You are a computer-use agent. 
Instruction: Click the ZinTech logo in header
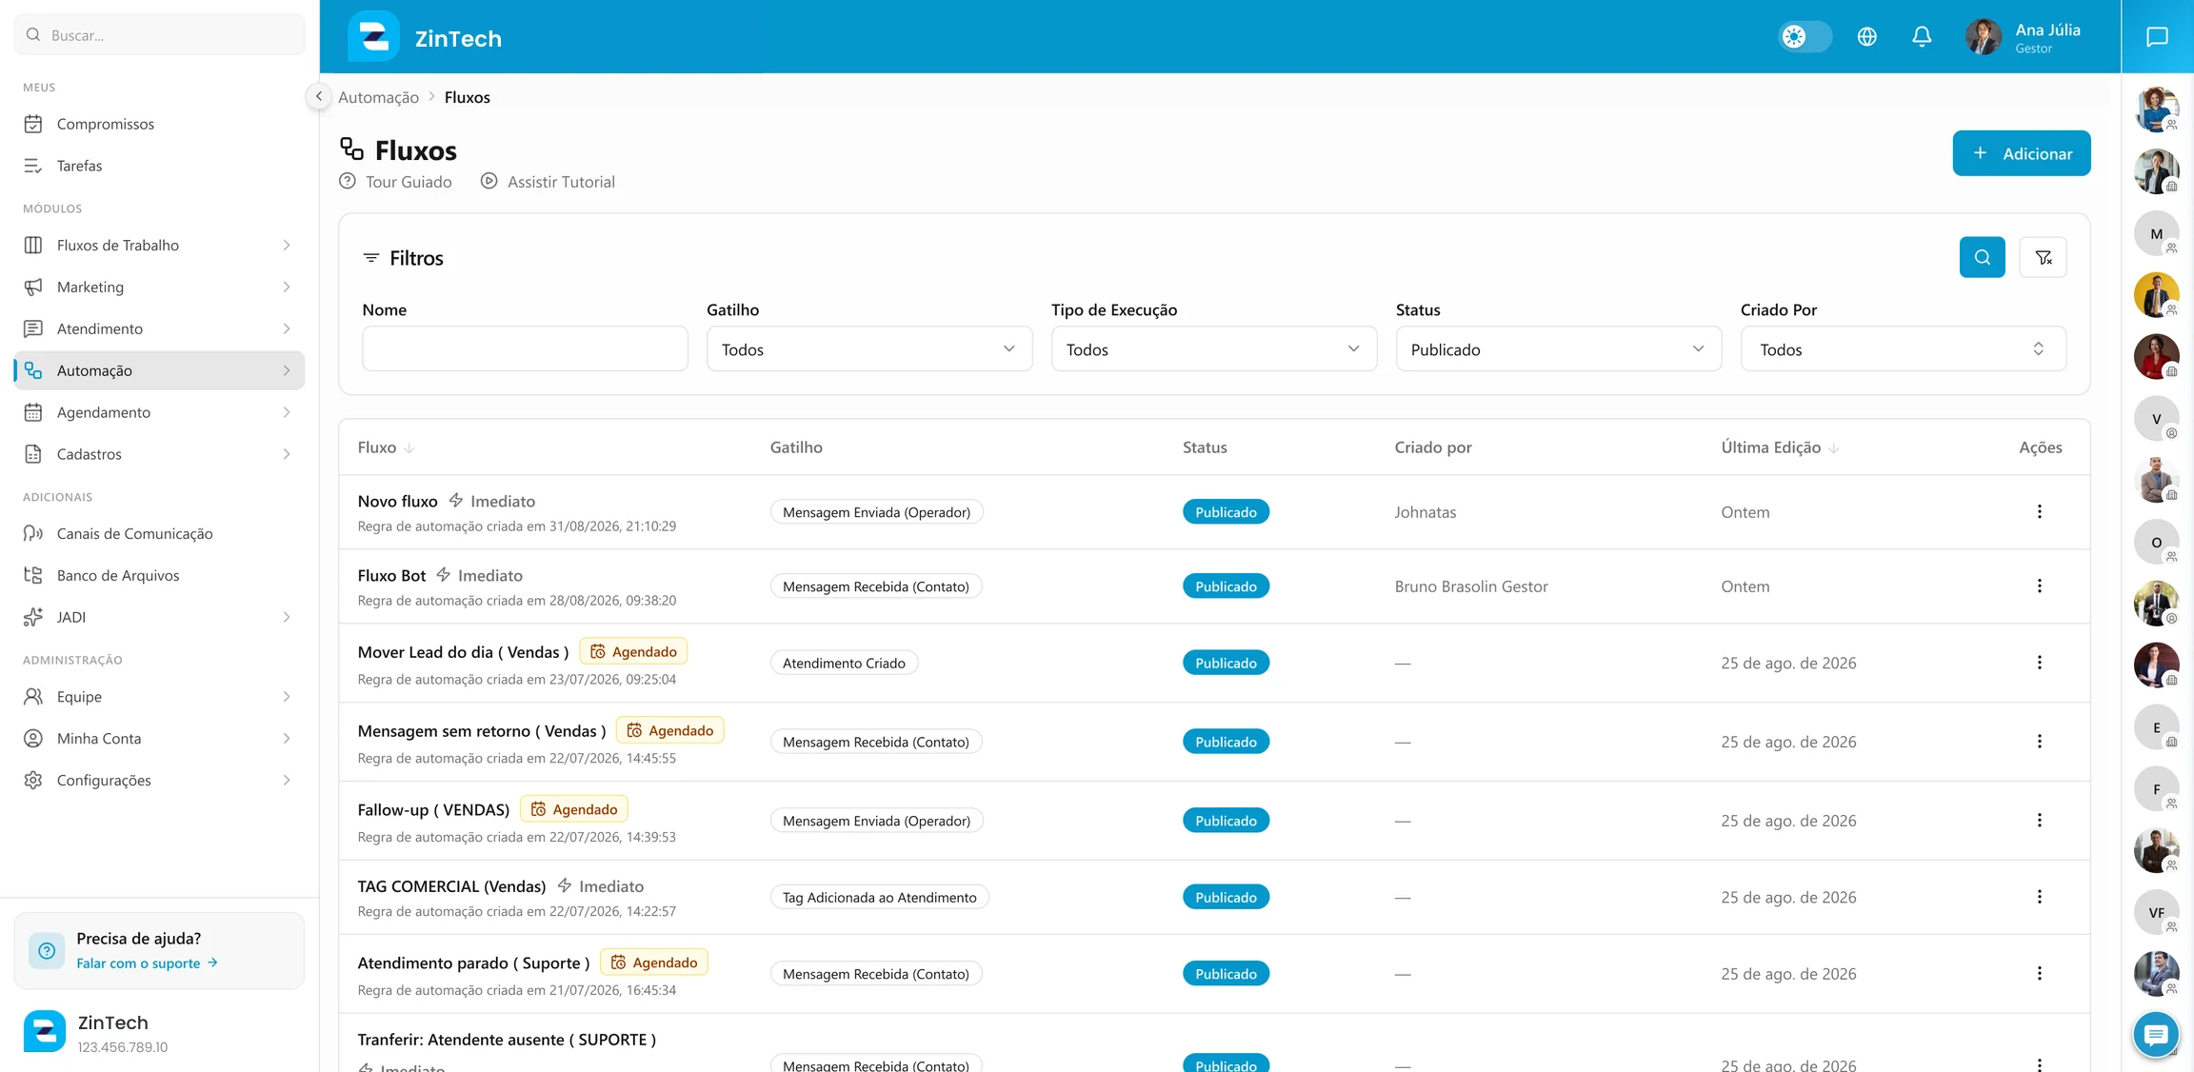tap(373, 37)
